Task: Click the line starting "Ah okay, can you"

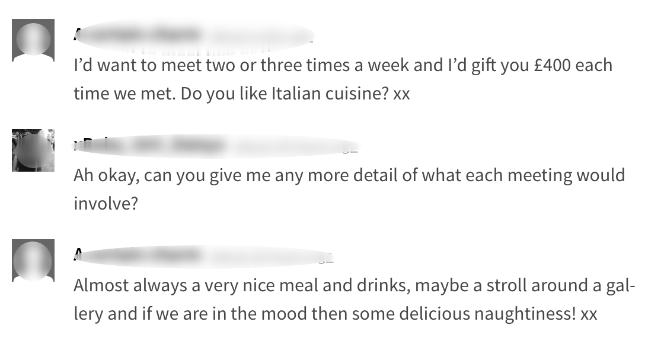Action: (x=349, y=175)
